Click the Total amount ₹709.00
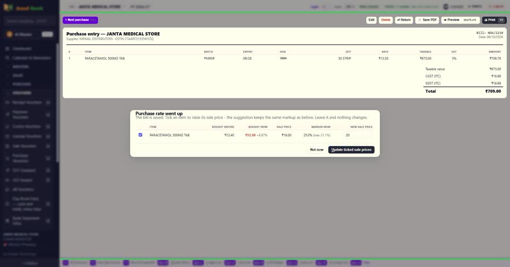The height and width of the screenshot is (267, 510). [x=493, y=92]
